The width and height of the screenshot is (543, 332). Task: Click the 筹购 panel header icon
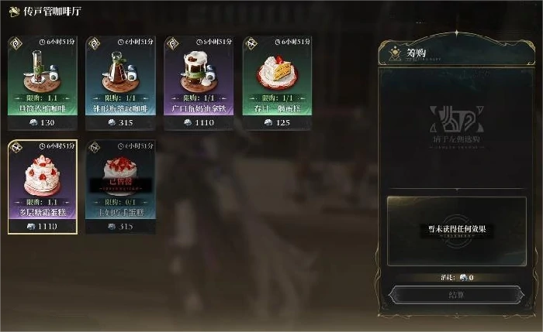(395, 53)
